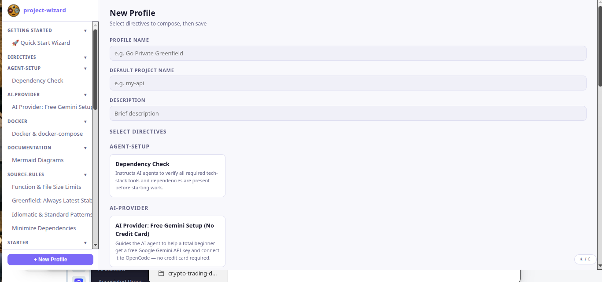Focus the Description input field
The height and width of the screenshot is (282, 602).
click(348, 113)
